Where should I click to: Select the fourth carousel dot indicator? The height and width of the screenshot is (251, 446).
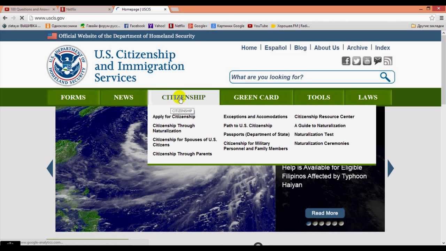click(328, 223)
